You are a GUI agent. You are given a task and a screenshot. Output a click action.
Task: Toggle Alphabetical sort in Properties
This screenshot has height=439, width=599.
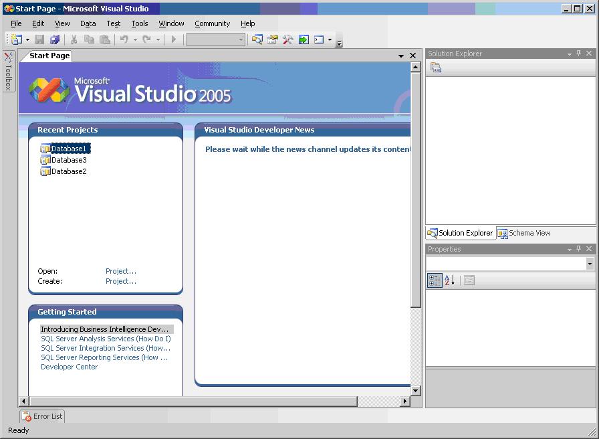click(x=450, y=280)
